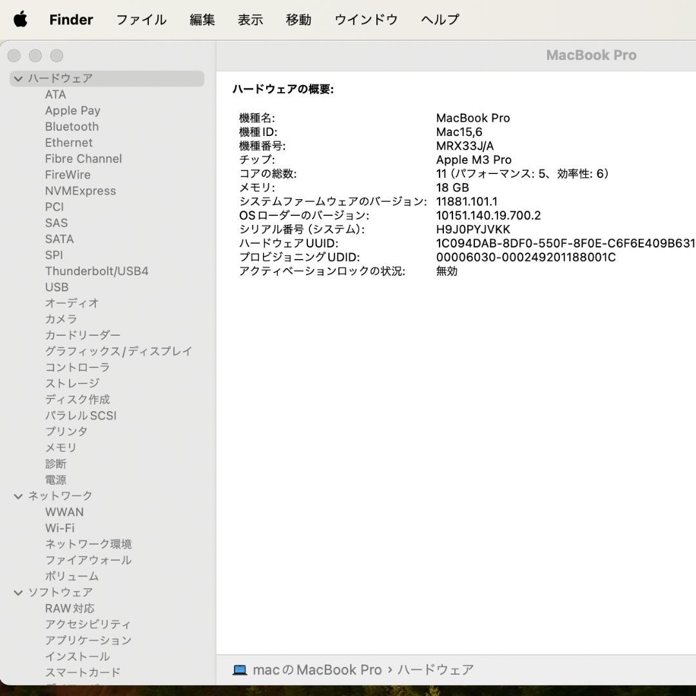Select ファイアウォール in the sidebar
Screen dimensions: 696x696
click(x=88, y=560)
